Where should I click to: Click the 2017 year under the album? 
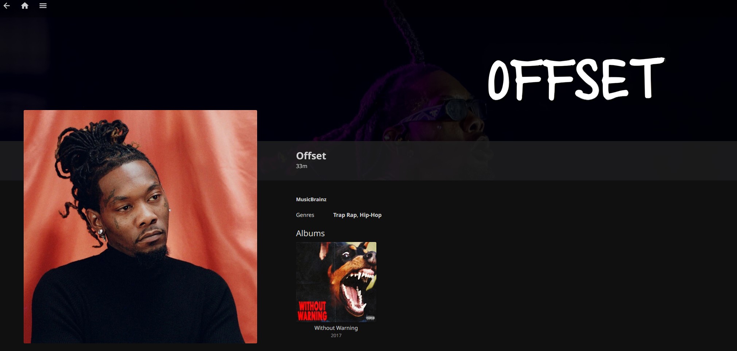336,336
